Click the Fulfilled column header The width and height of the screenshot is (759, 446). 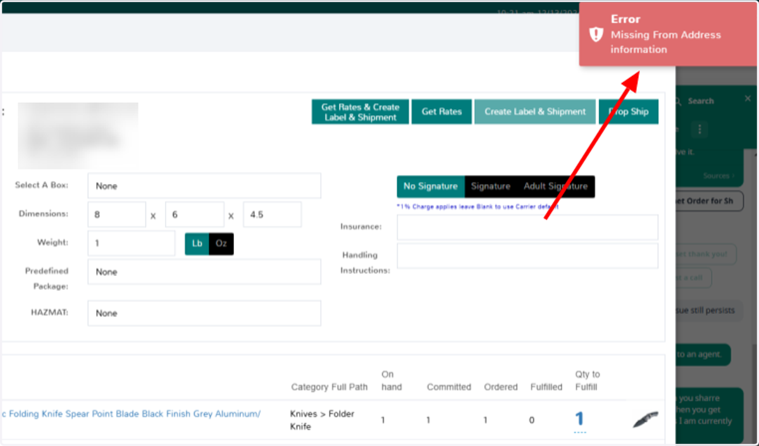(x=546, y=387)
